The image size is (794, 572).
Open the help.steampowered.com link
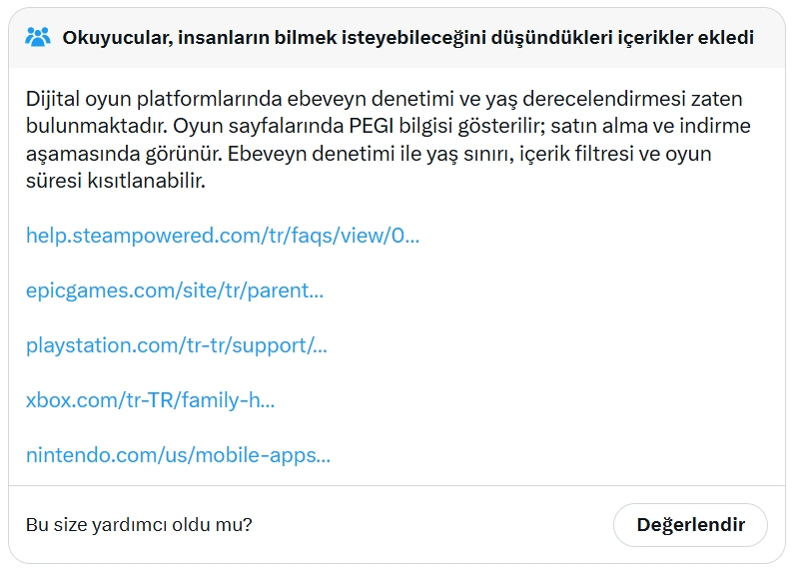coord(222,236)
